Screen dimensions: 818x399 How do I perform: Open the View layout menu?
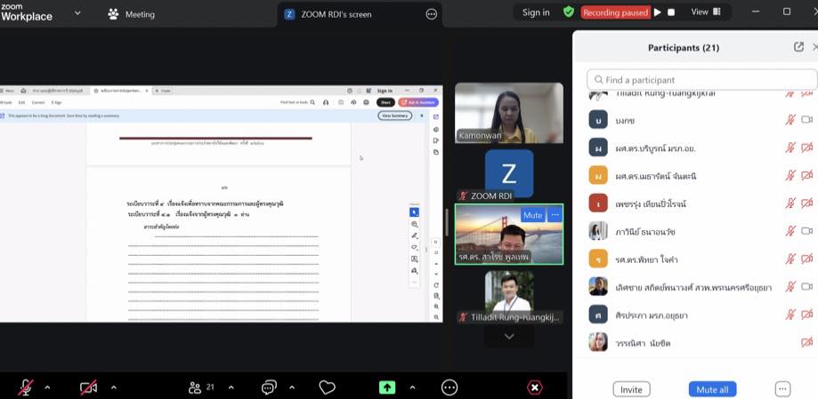click(x=704, y=12)
